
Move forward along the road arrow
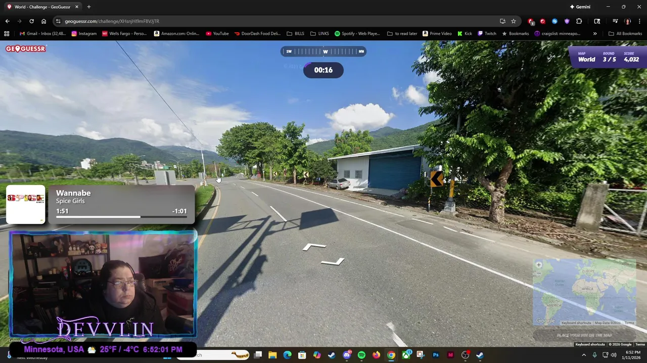point(314,247)
